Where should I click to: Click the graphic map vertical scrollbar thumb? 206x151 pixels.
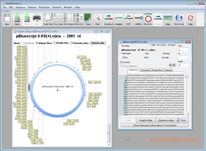coord(109,133)
